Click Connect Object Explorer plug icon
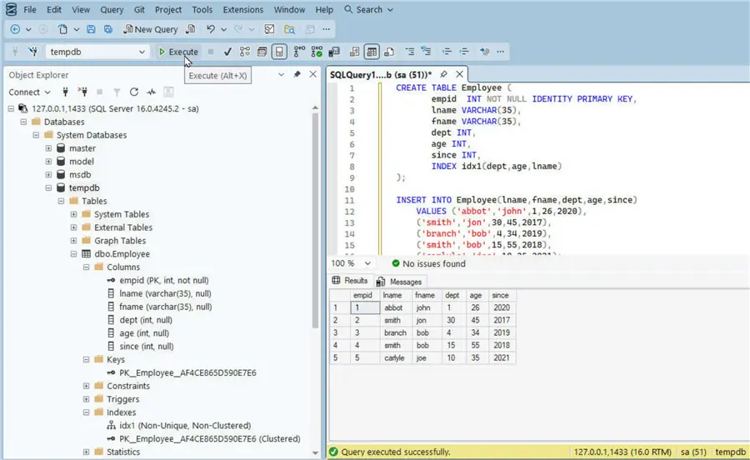 pyautogui.click(x=66, y=92)
